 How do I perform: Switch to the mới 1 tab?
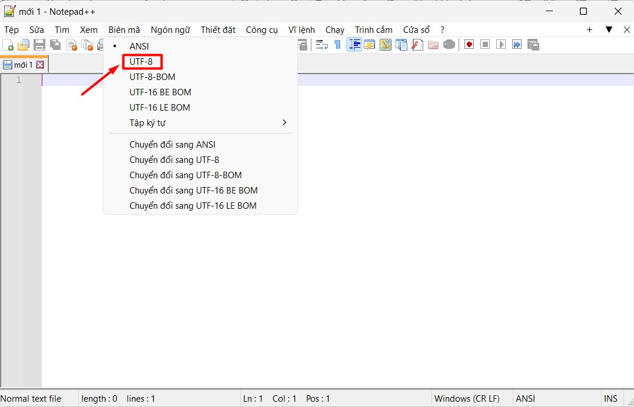[23, 65]
